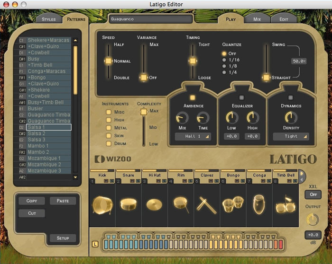Mute the Bongo track

(237, 181)
